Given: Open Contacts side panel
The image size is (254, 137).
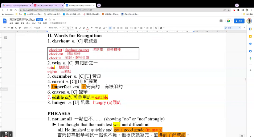Looking at the screenshot, I should pyautogui.click(x=250, y=51).
